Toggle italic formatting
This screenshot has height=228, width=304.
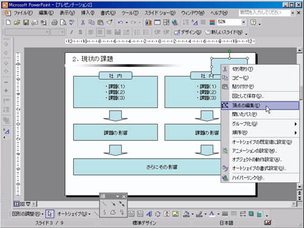point(71,32)
